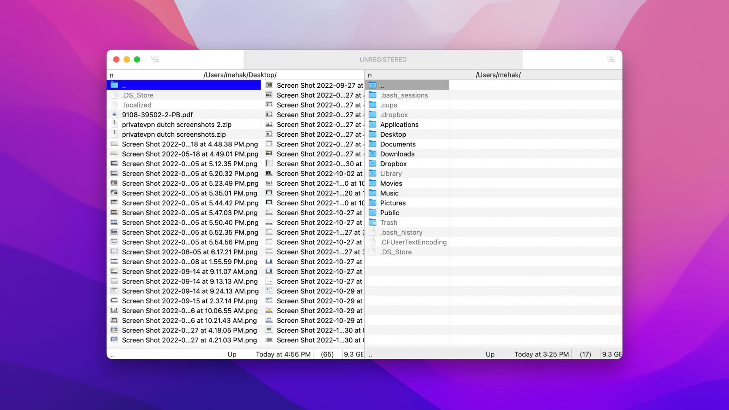Expand the Dropbox folder
This screenshot has height=410, width=729.
pyautogui.click(x=393, y=164)
